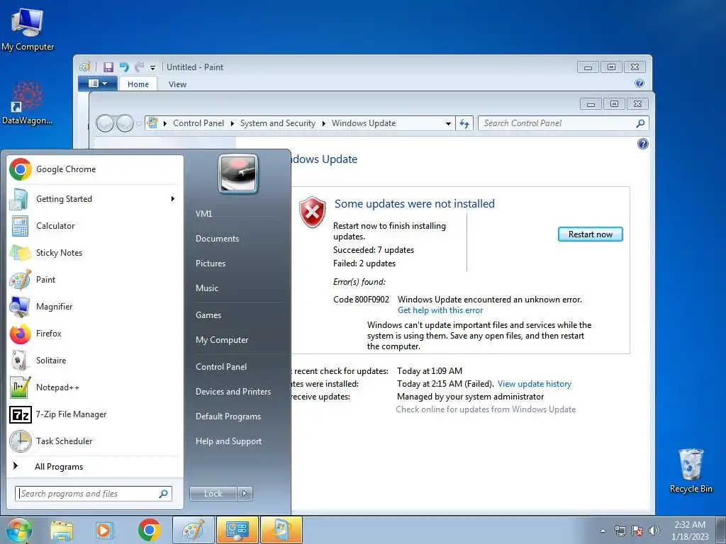Screen dimensions: 726x544
Task: Show hidden tray icons arrow
Action: coord(603,531)
